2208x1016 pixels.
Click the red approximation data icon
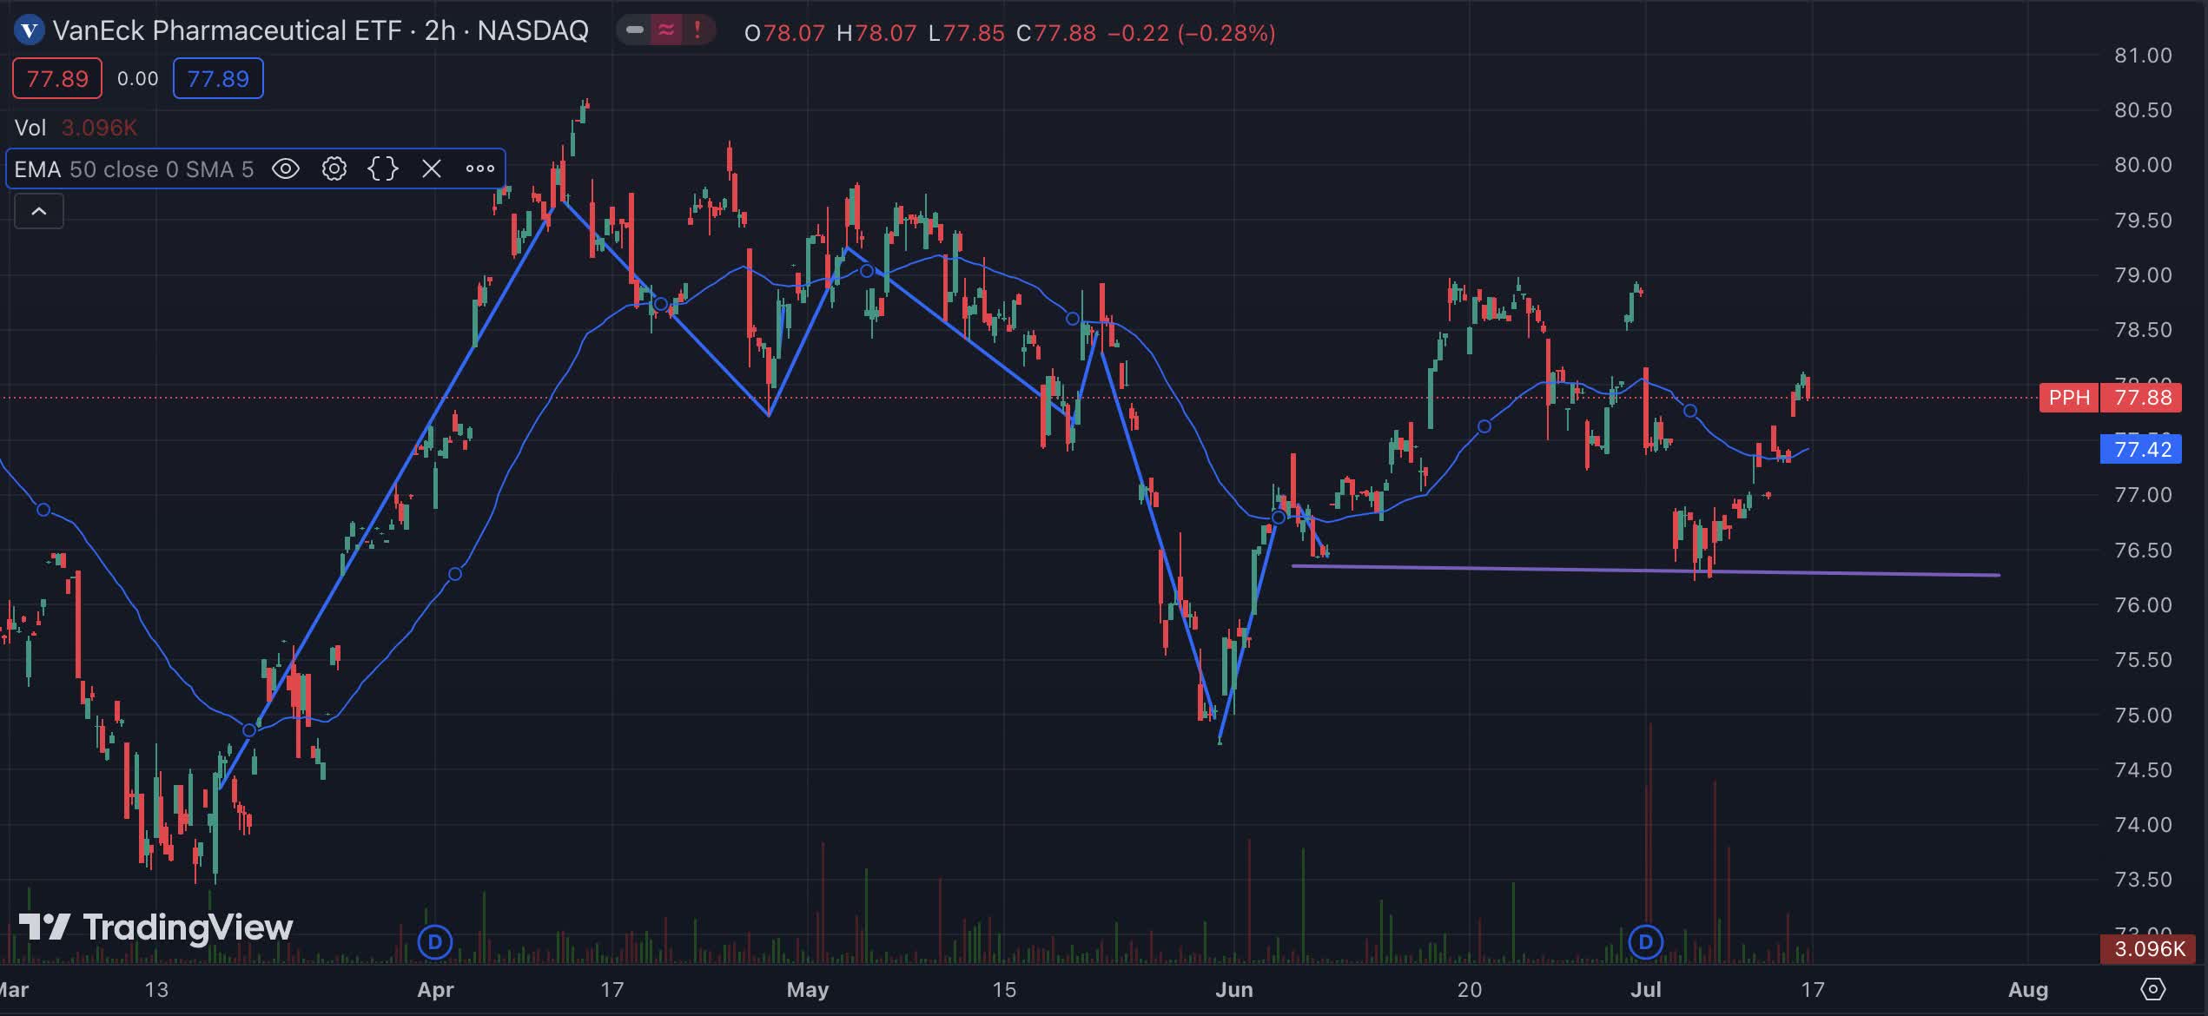(666, 31)
